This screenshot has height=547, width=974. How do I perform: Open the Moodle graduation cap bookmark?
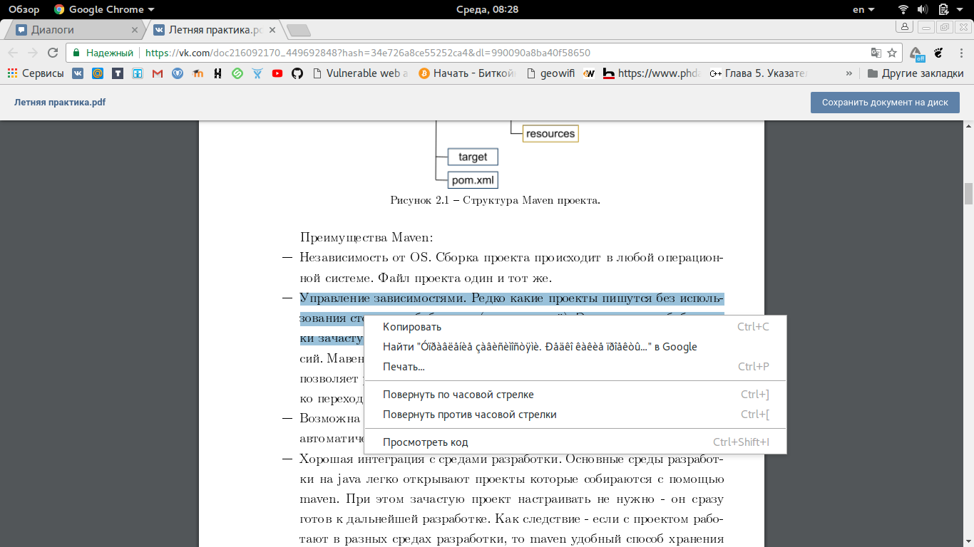[198, 73]
